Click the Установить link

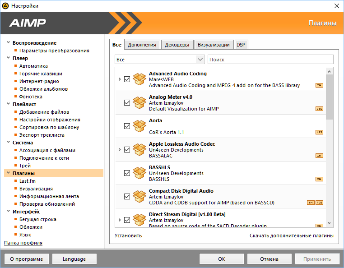tap(128, 236)
